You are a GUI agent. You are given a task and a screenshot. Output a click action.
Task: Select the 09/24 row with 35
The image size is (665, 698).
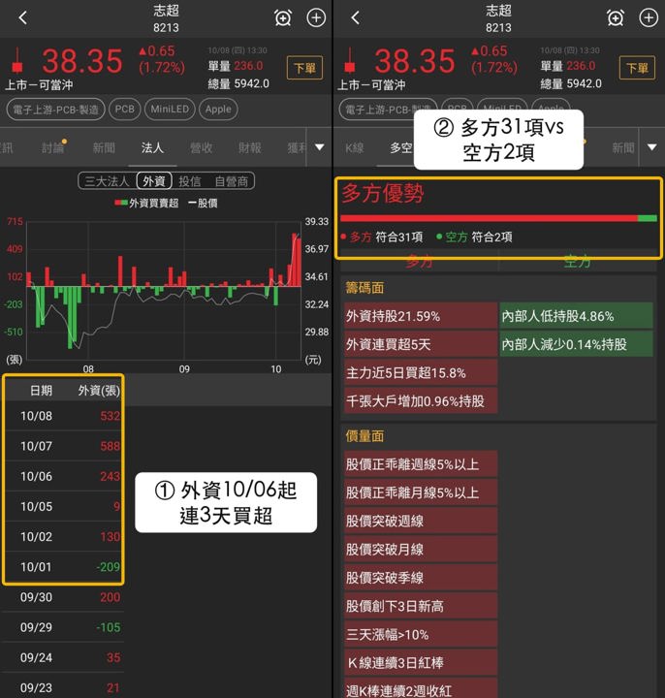[62, 657]
